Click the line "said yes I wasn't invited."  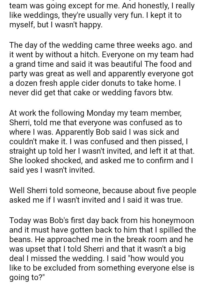pyautogui.click(x=52, y=170)
